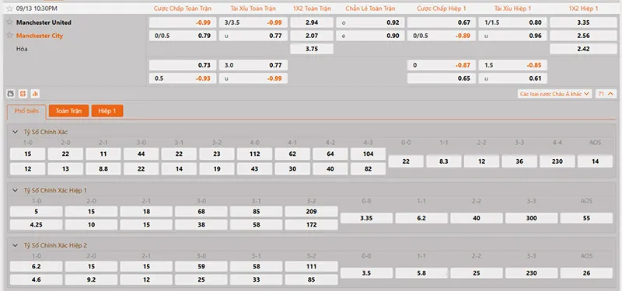Pick first half 3-3 score at 300
This screenshot has height=291, width=622.
tap(532, 218)
